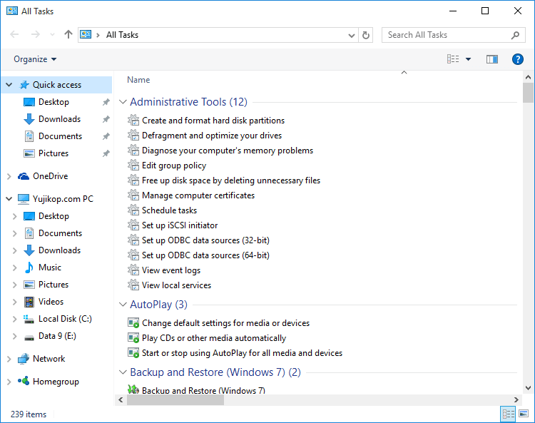Unpin Documents from Quick access
The image size is (535, 423).
pyautogui.click(x=106, y=136)
